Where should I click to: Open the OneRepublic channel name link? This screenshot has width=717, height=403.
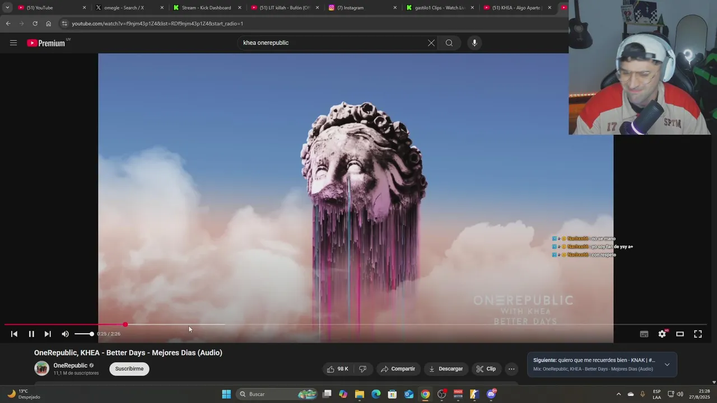(x=71, y=365)
